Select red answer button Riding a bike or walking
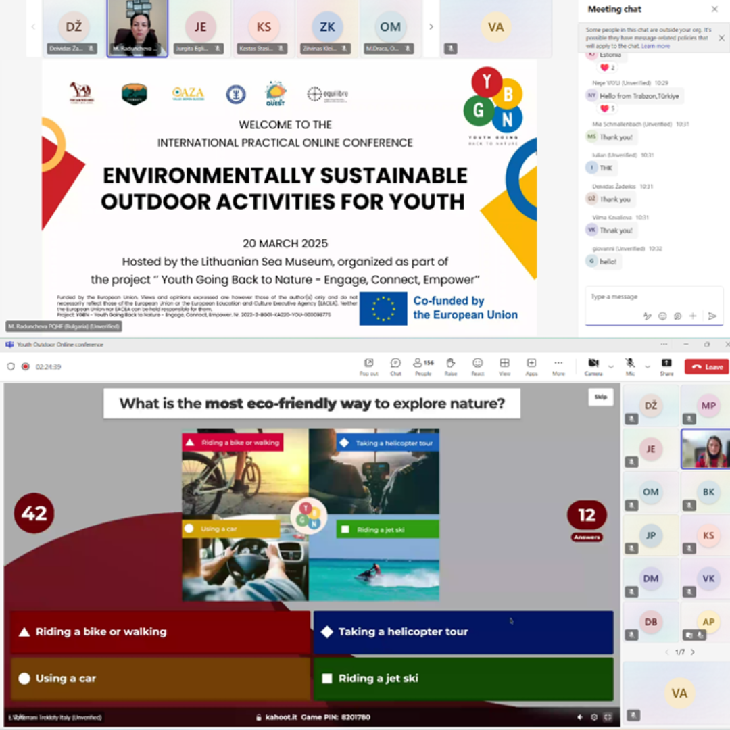Image resolution: width=730 pixels, height=730 pixels. pos(160,632)
